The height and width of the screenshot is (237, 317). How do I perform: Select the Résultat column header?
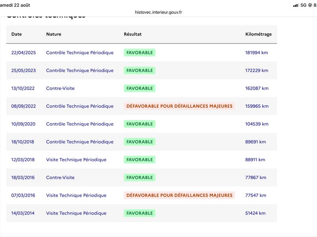(x=133, y=34)
